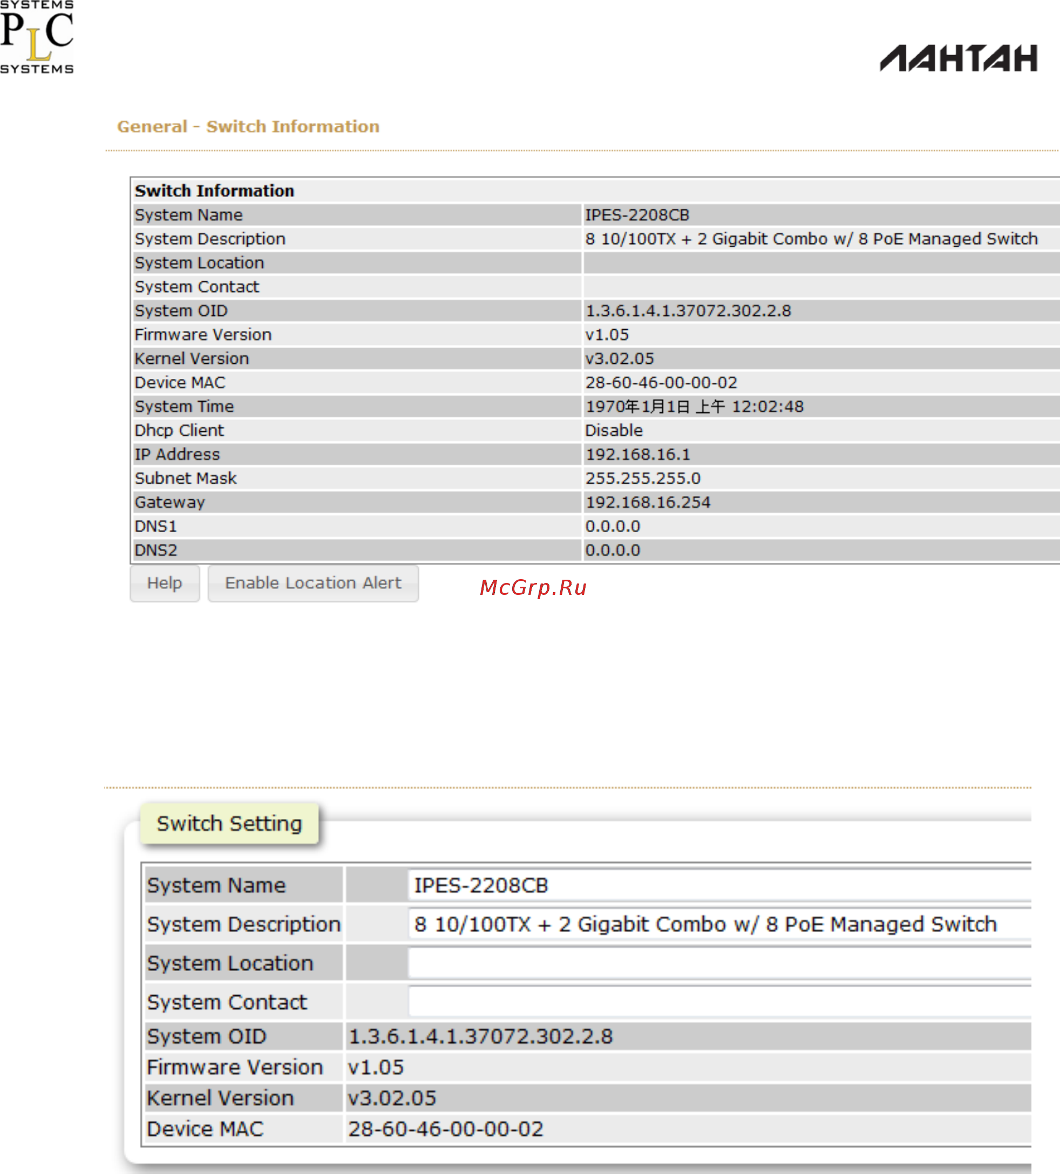Select Firmware Version v1.05 in Switch Setting
Viewport: 1060px width, 1174px height.
376,1067
